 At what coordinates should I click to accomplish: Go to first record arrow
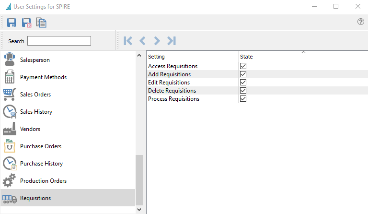click(127, 41)
